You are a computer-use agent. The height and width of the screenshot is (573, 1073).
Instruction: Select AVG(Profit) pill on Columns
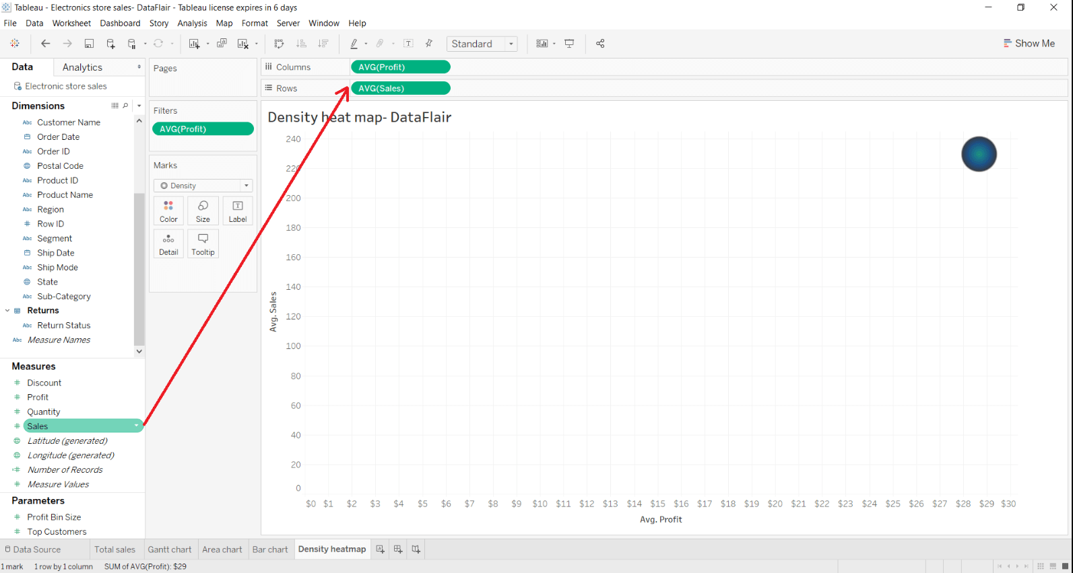click(401, 67)
